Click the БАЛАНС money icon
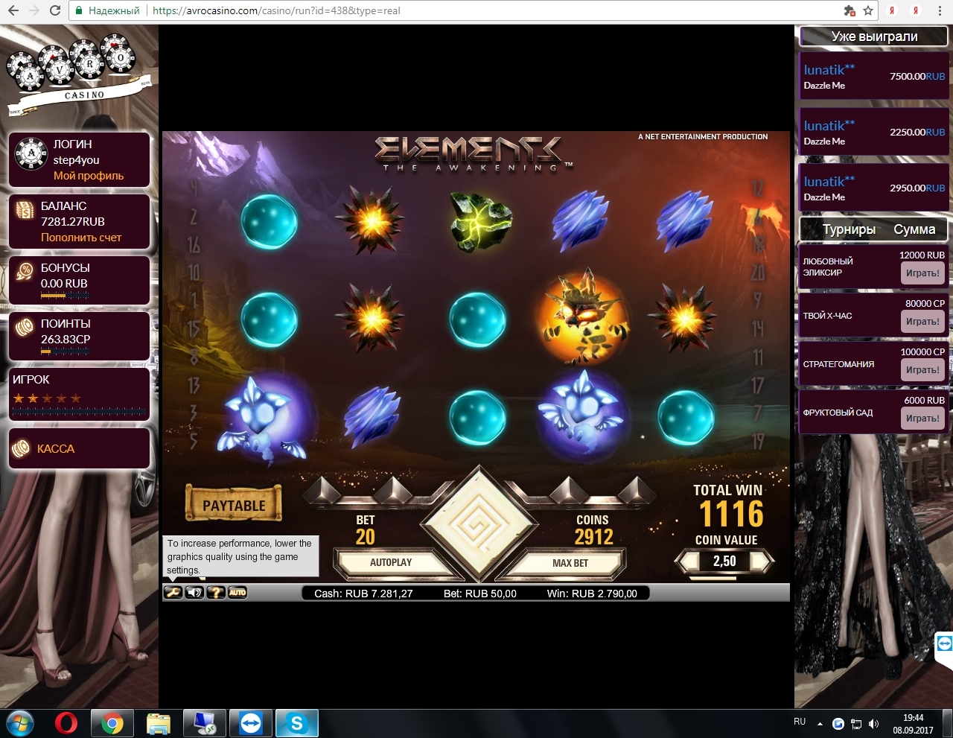 point(25,211)
